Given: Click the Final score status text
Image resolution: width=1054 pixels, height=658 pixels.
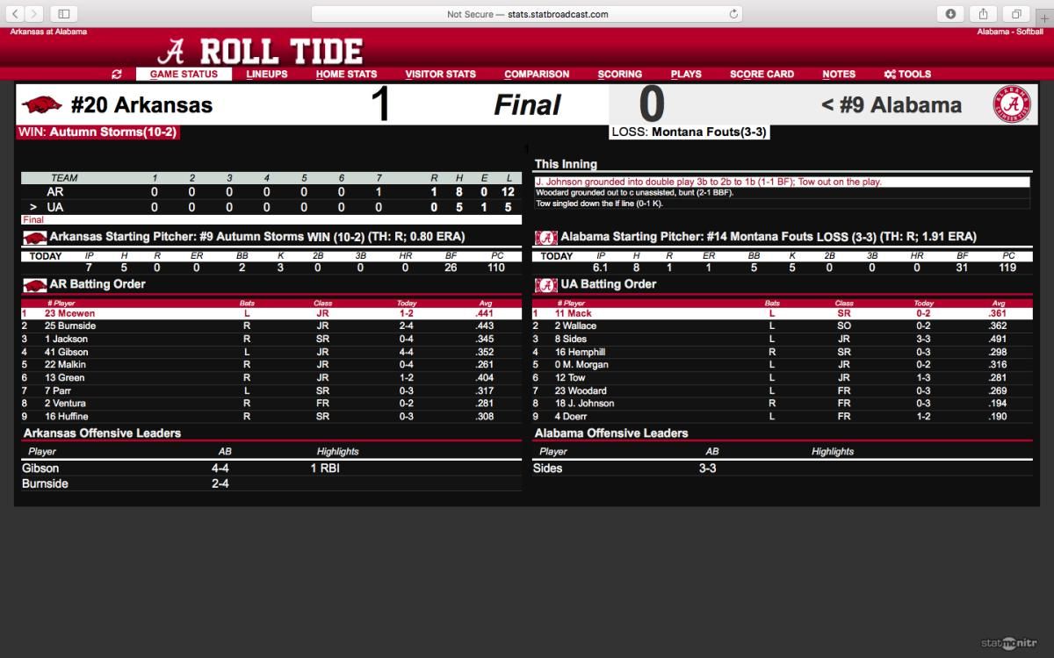Looking at the screenshot, I should point(527,105).
